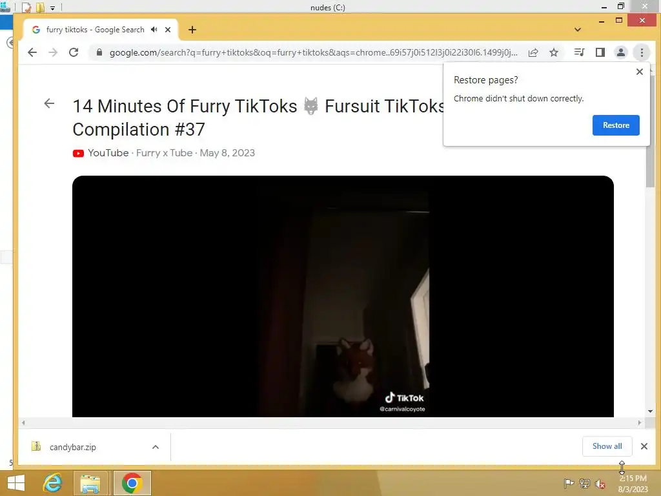Bookmark this tab with the star icon
The height and width of the screenshot is (496, 661).
tap(554, 52)
